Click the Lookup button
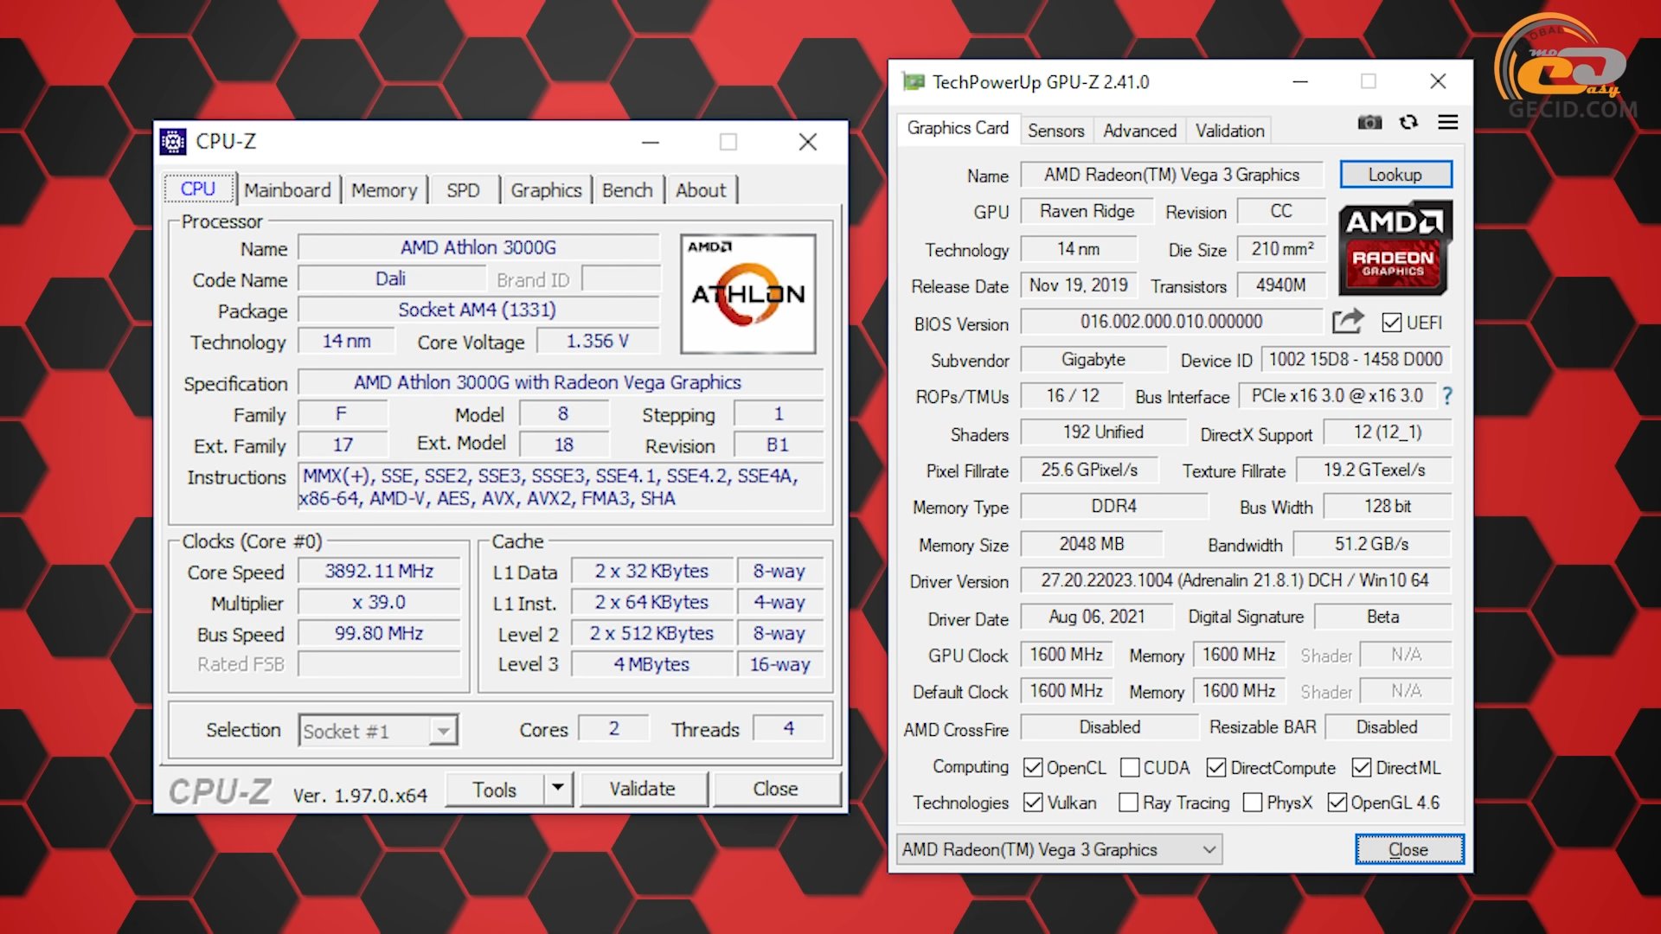 pos(1395,175)
